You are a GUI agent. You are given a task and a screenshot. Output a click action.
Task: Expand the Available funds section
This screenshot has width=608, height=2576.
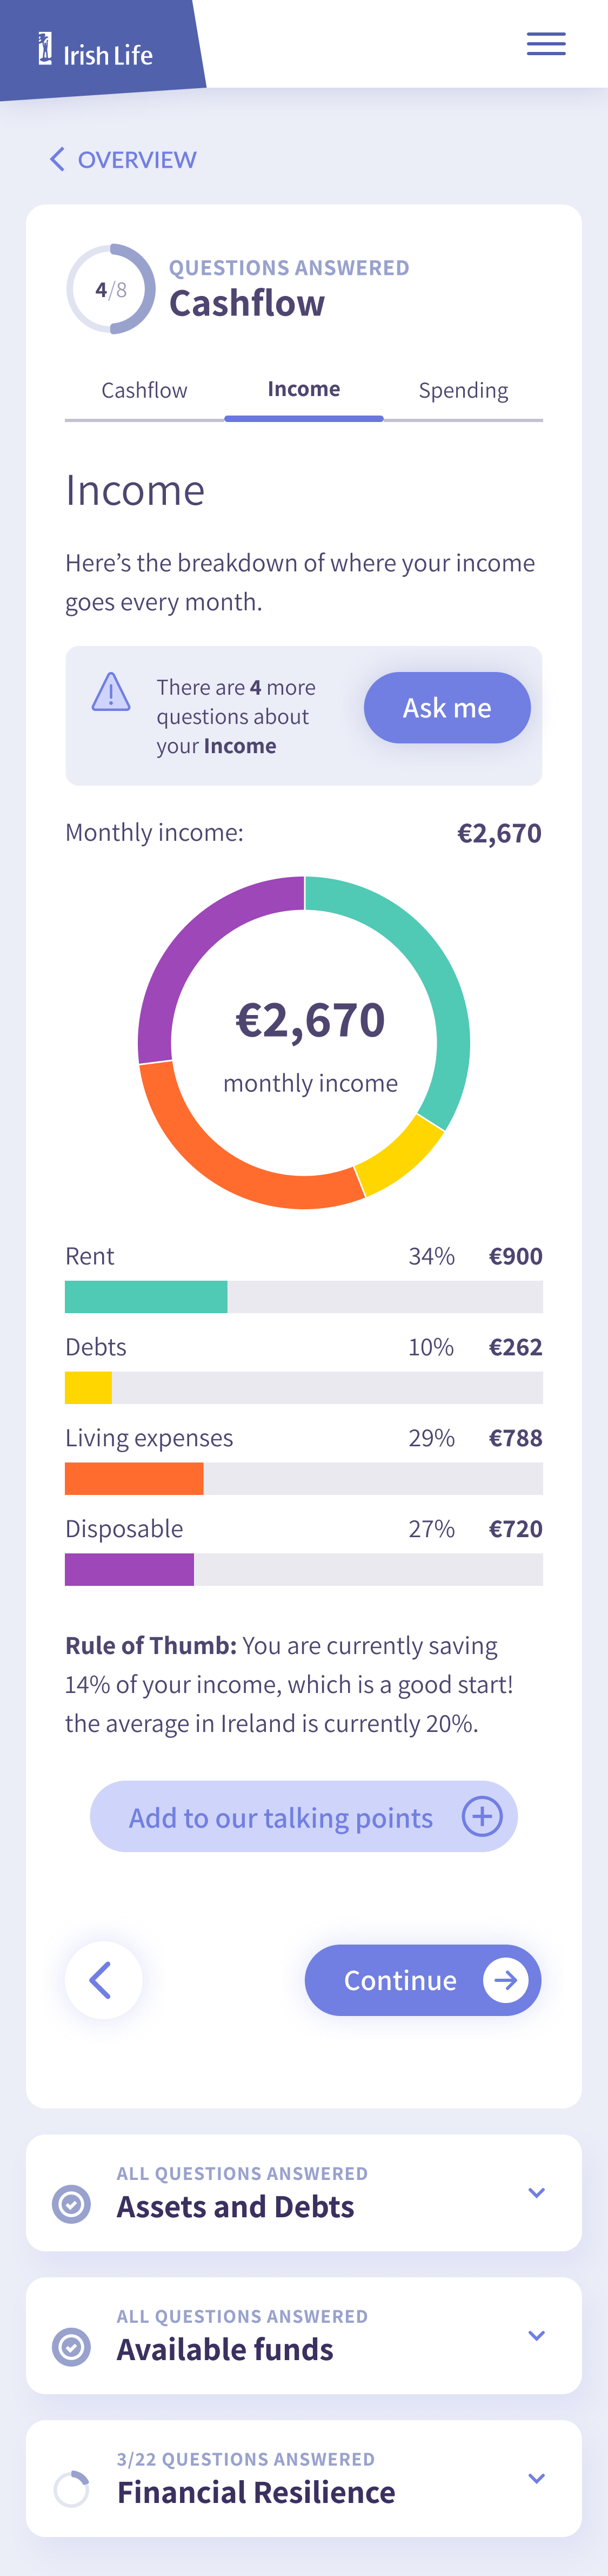[x=536, y=2335]
